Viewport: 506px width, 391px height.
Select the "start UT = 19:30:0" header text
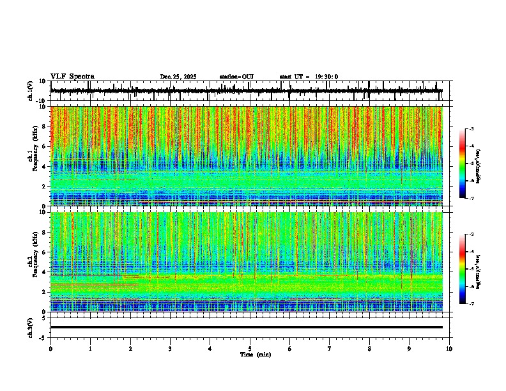[309, 77]
